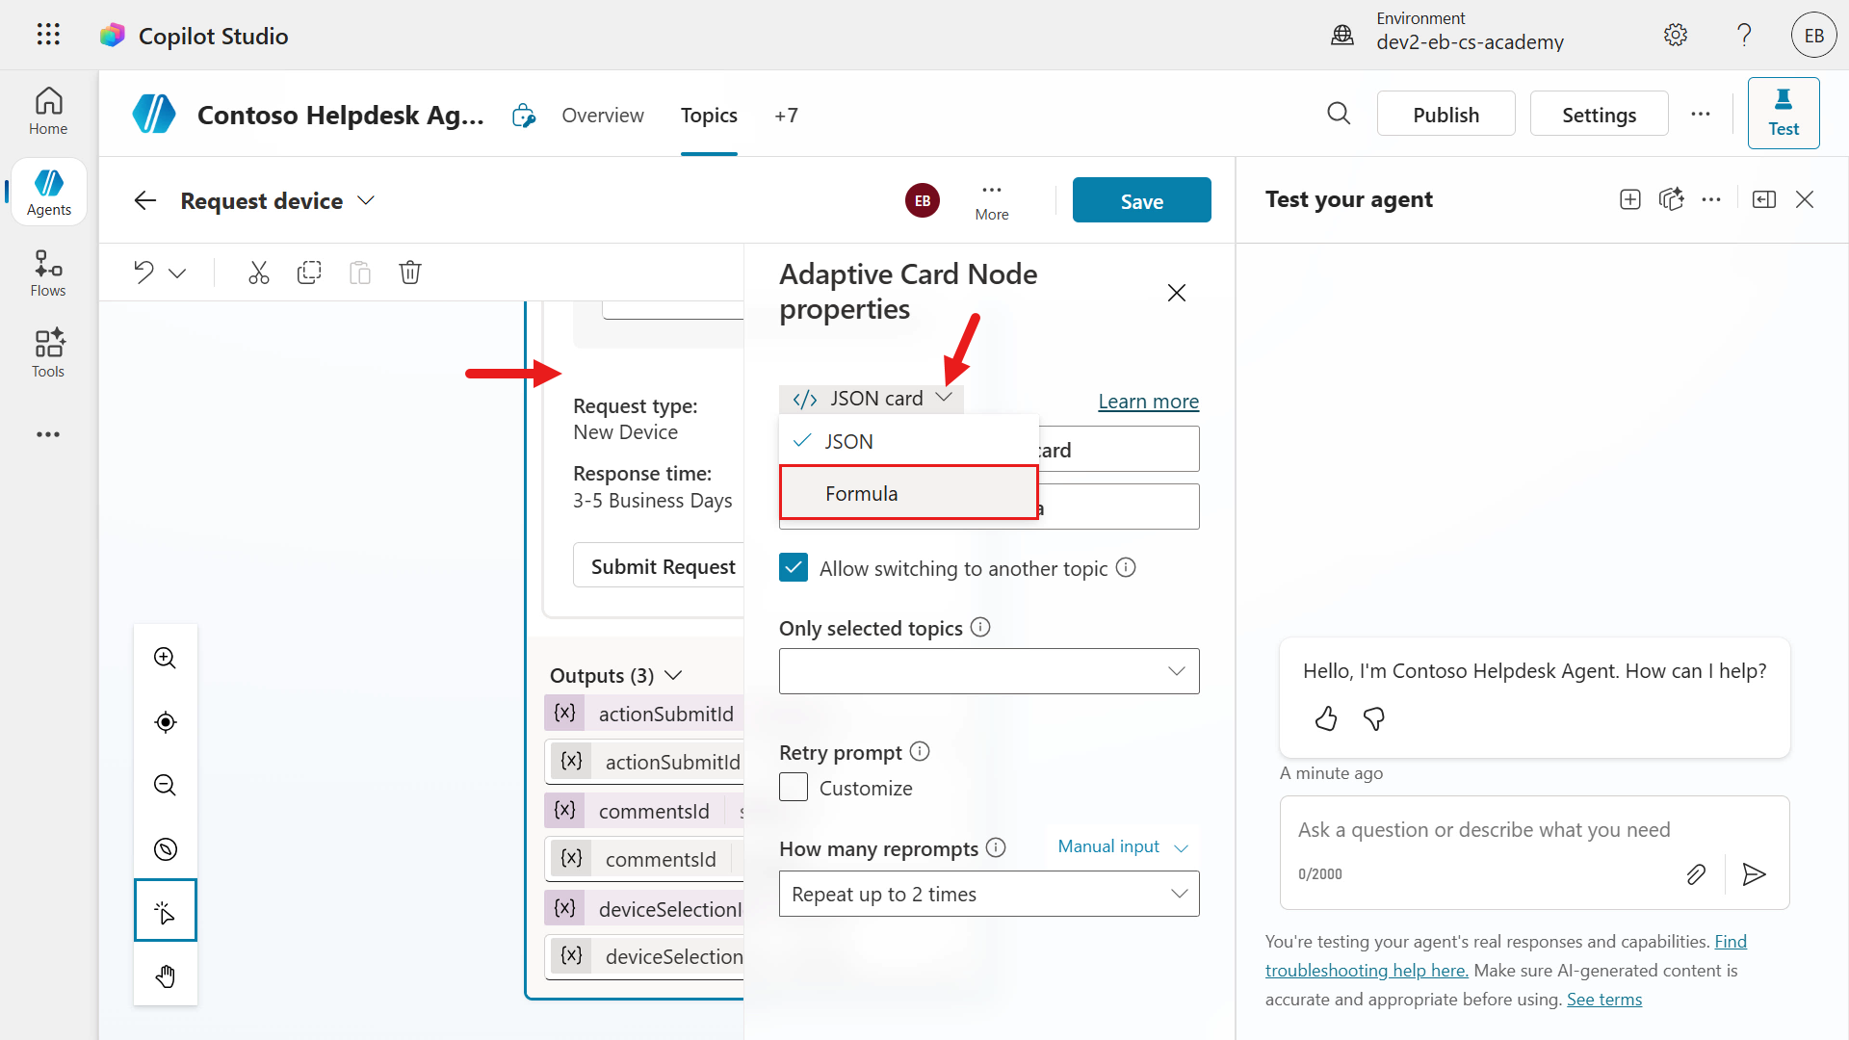Collapse the Outputs (3) section
Viewport: 1849px width, 1040px height.
click(673, 675)
